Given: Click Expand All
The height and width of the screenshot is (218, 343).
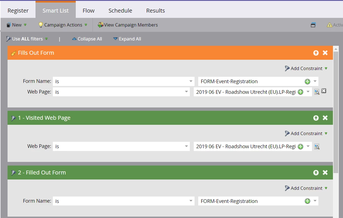Looking at the screenshot, I should pos(127,39).
